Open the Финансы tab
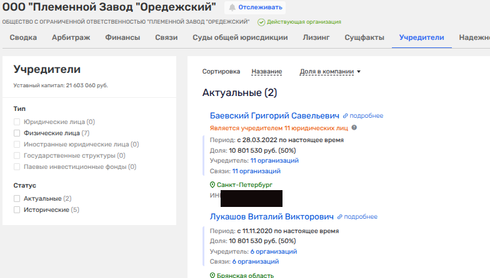The image size is (490, 278). 122,37
